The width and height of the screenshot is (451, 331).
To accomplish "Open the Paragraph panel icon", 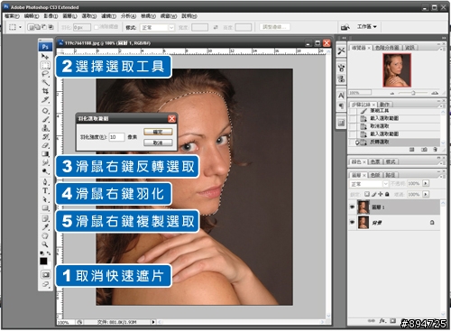I will tap(341, 106).
